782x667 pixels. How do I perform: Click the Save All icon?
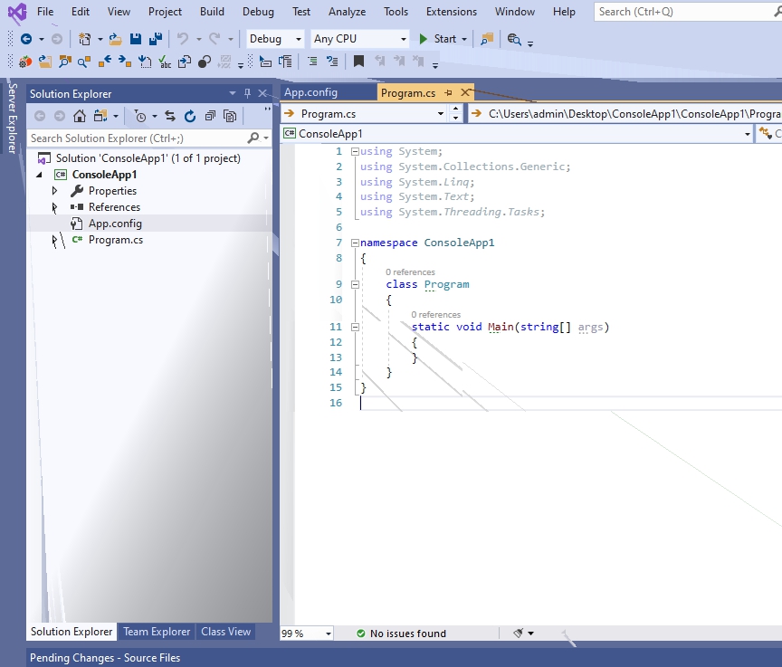(156, 39)
